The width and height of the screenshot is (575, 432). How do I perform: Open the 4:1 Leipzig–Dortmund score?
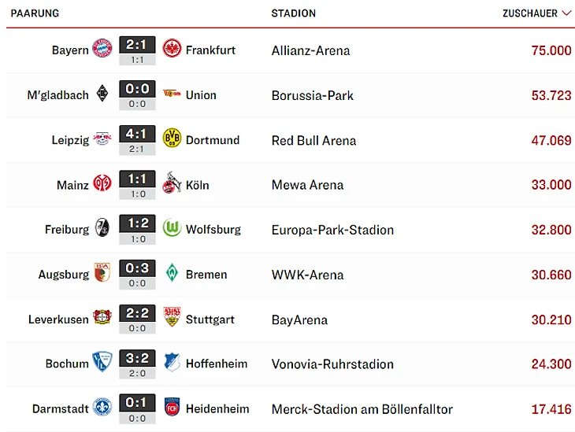pyautogui.click(x=137, y=135)
